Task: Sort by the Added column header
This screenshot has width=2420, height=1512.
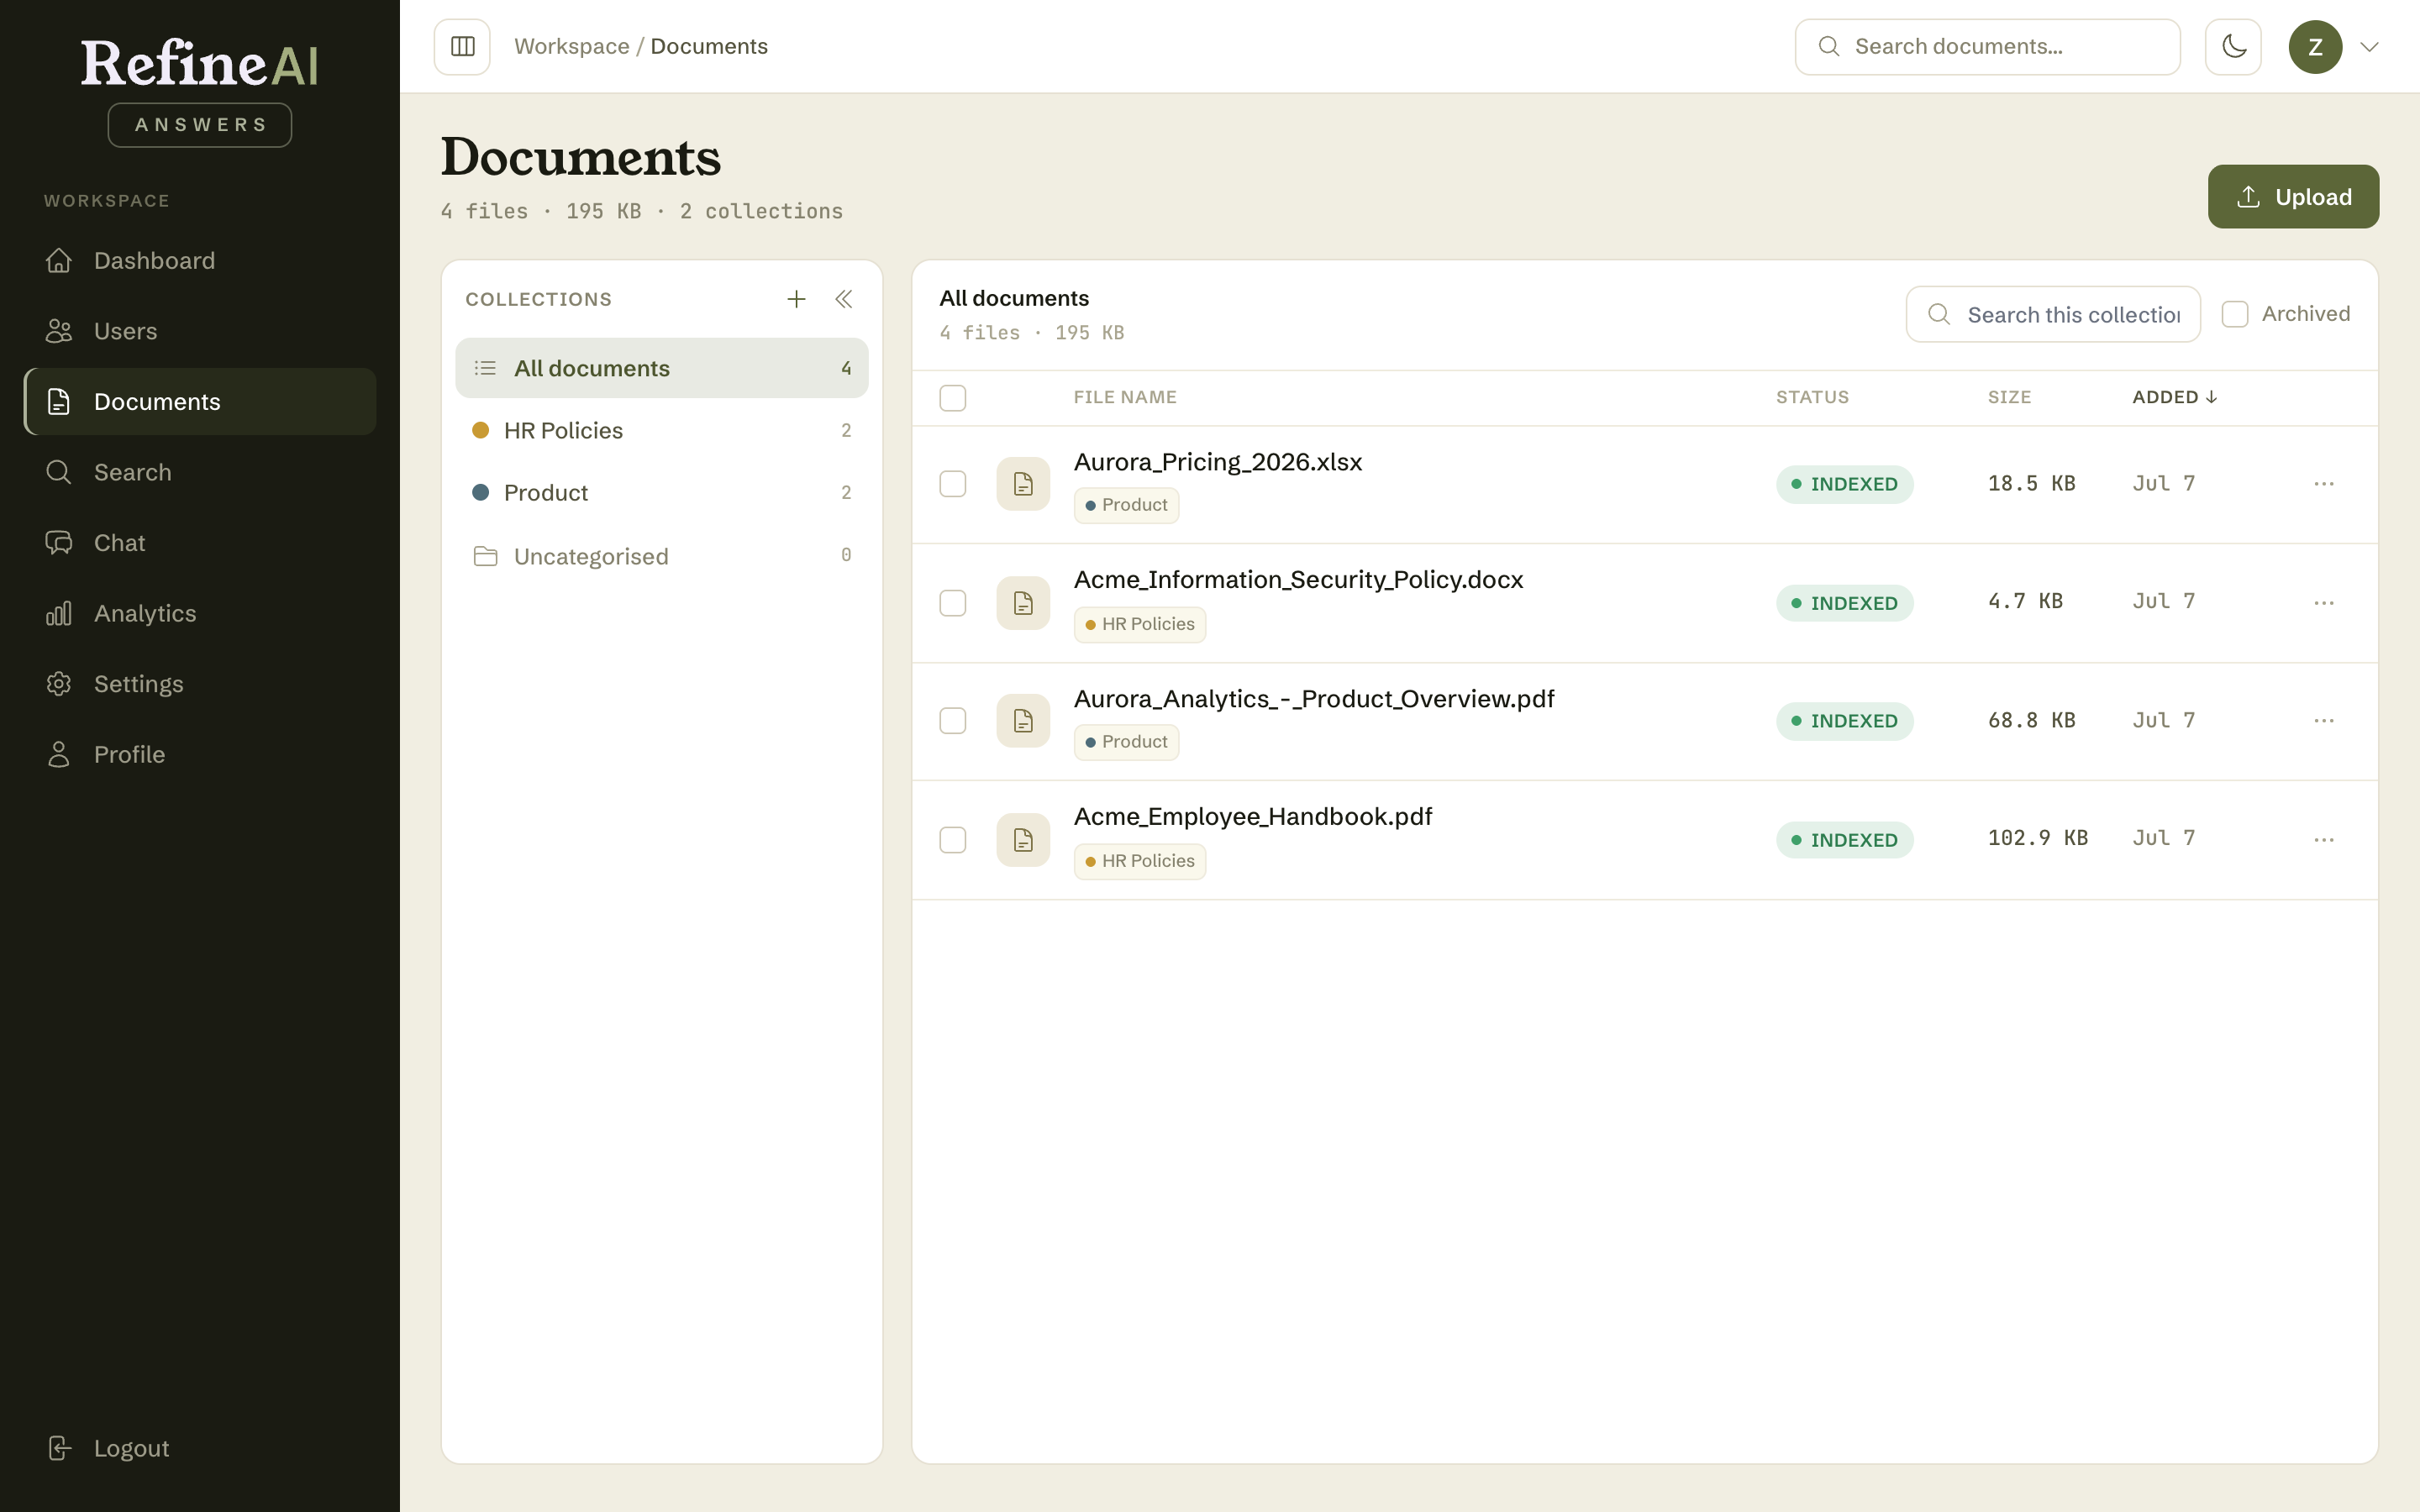Action: coord(2174,397)
